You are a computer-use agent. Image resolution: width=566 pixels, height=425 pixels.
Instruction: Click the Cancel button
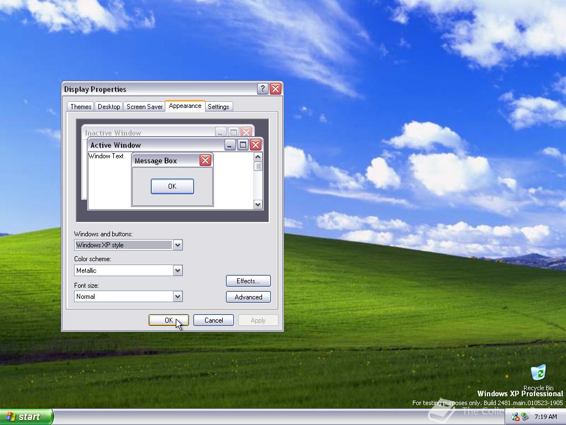pyautogui.click(x=213, y=320)
